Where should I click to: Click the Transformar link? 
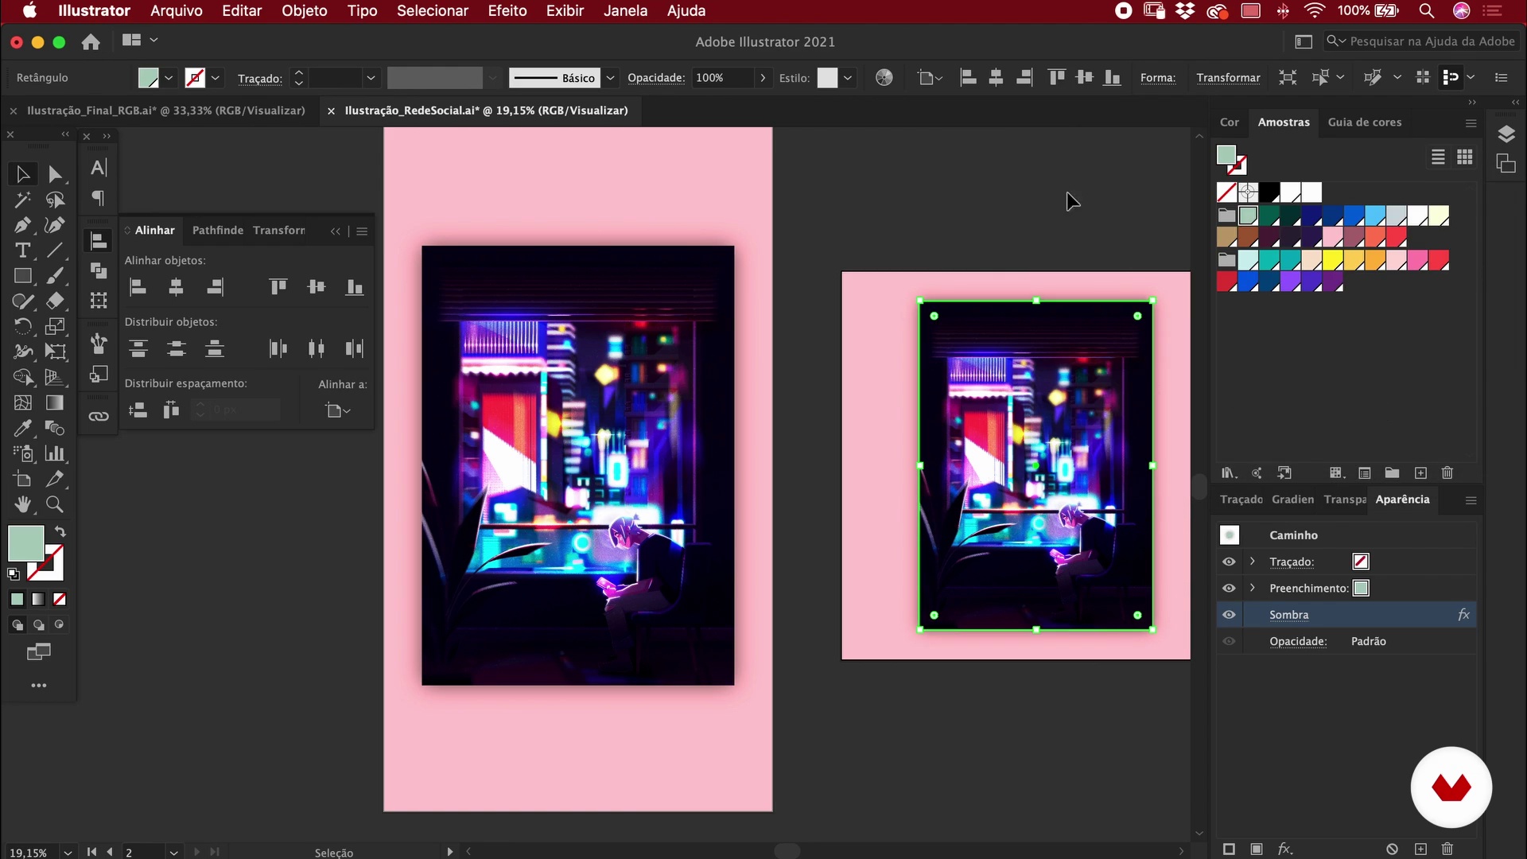coord(1228,78)
